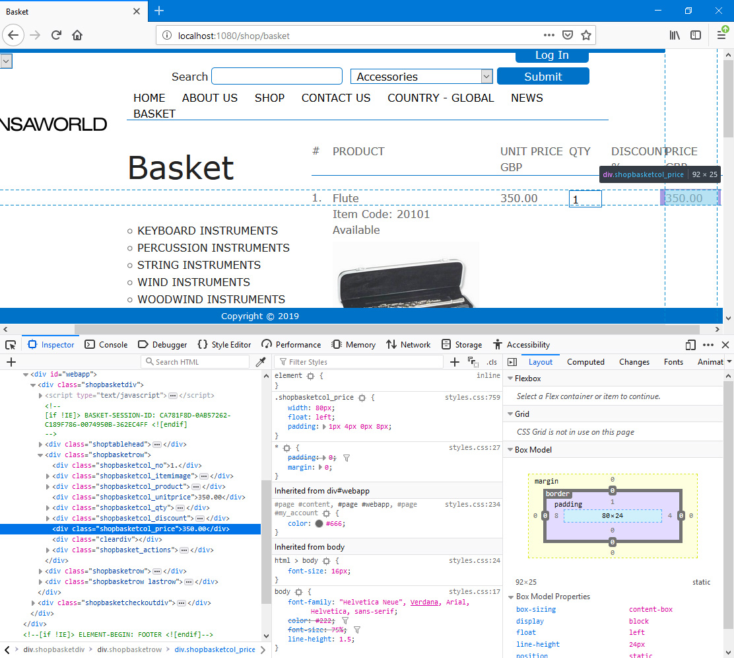Open the Network tab
The width and height of the screenshot is (734, 658).
point(408,345)
